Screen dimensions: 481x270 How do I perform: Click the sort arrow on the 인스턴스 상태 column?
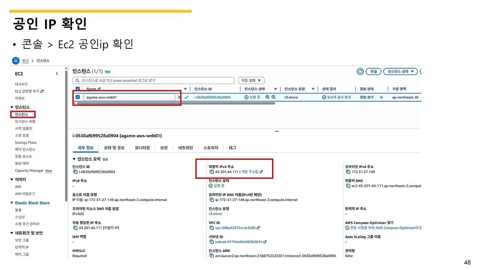(x=275, y=89)
